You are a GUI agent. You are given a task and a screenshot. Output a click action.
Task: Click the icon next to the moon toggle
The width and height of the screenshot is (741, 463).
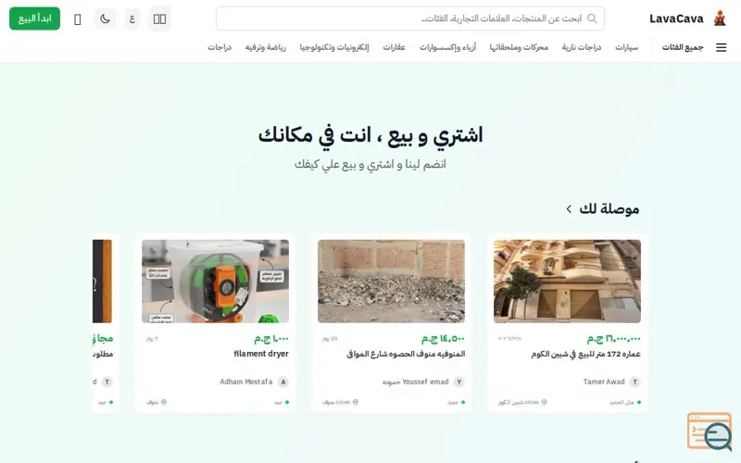(78, 19)
